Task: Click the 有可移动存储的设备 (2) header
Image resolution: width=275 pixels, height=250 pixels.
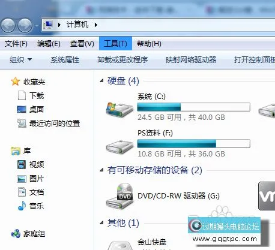Action: click(x=155, y=170)
